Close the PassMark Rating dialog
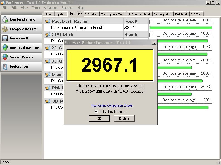This screenshot has width=221, height=165. (x=154, y=42)
